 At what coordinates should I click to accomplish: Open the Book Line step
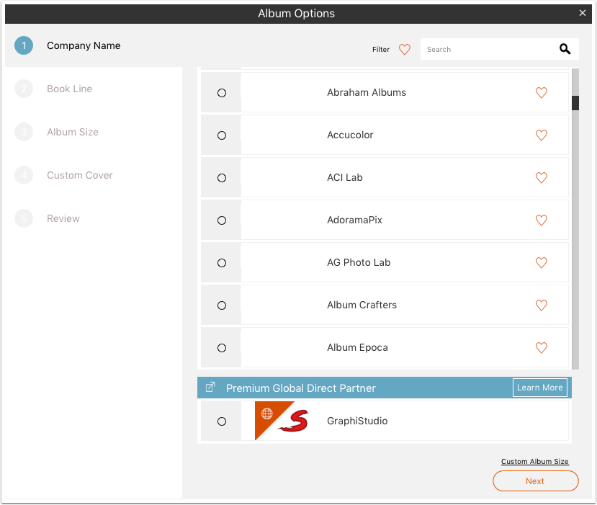69,89
